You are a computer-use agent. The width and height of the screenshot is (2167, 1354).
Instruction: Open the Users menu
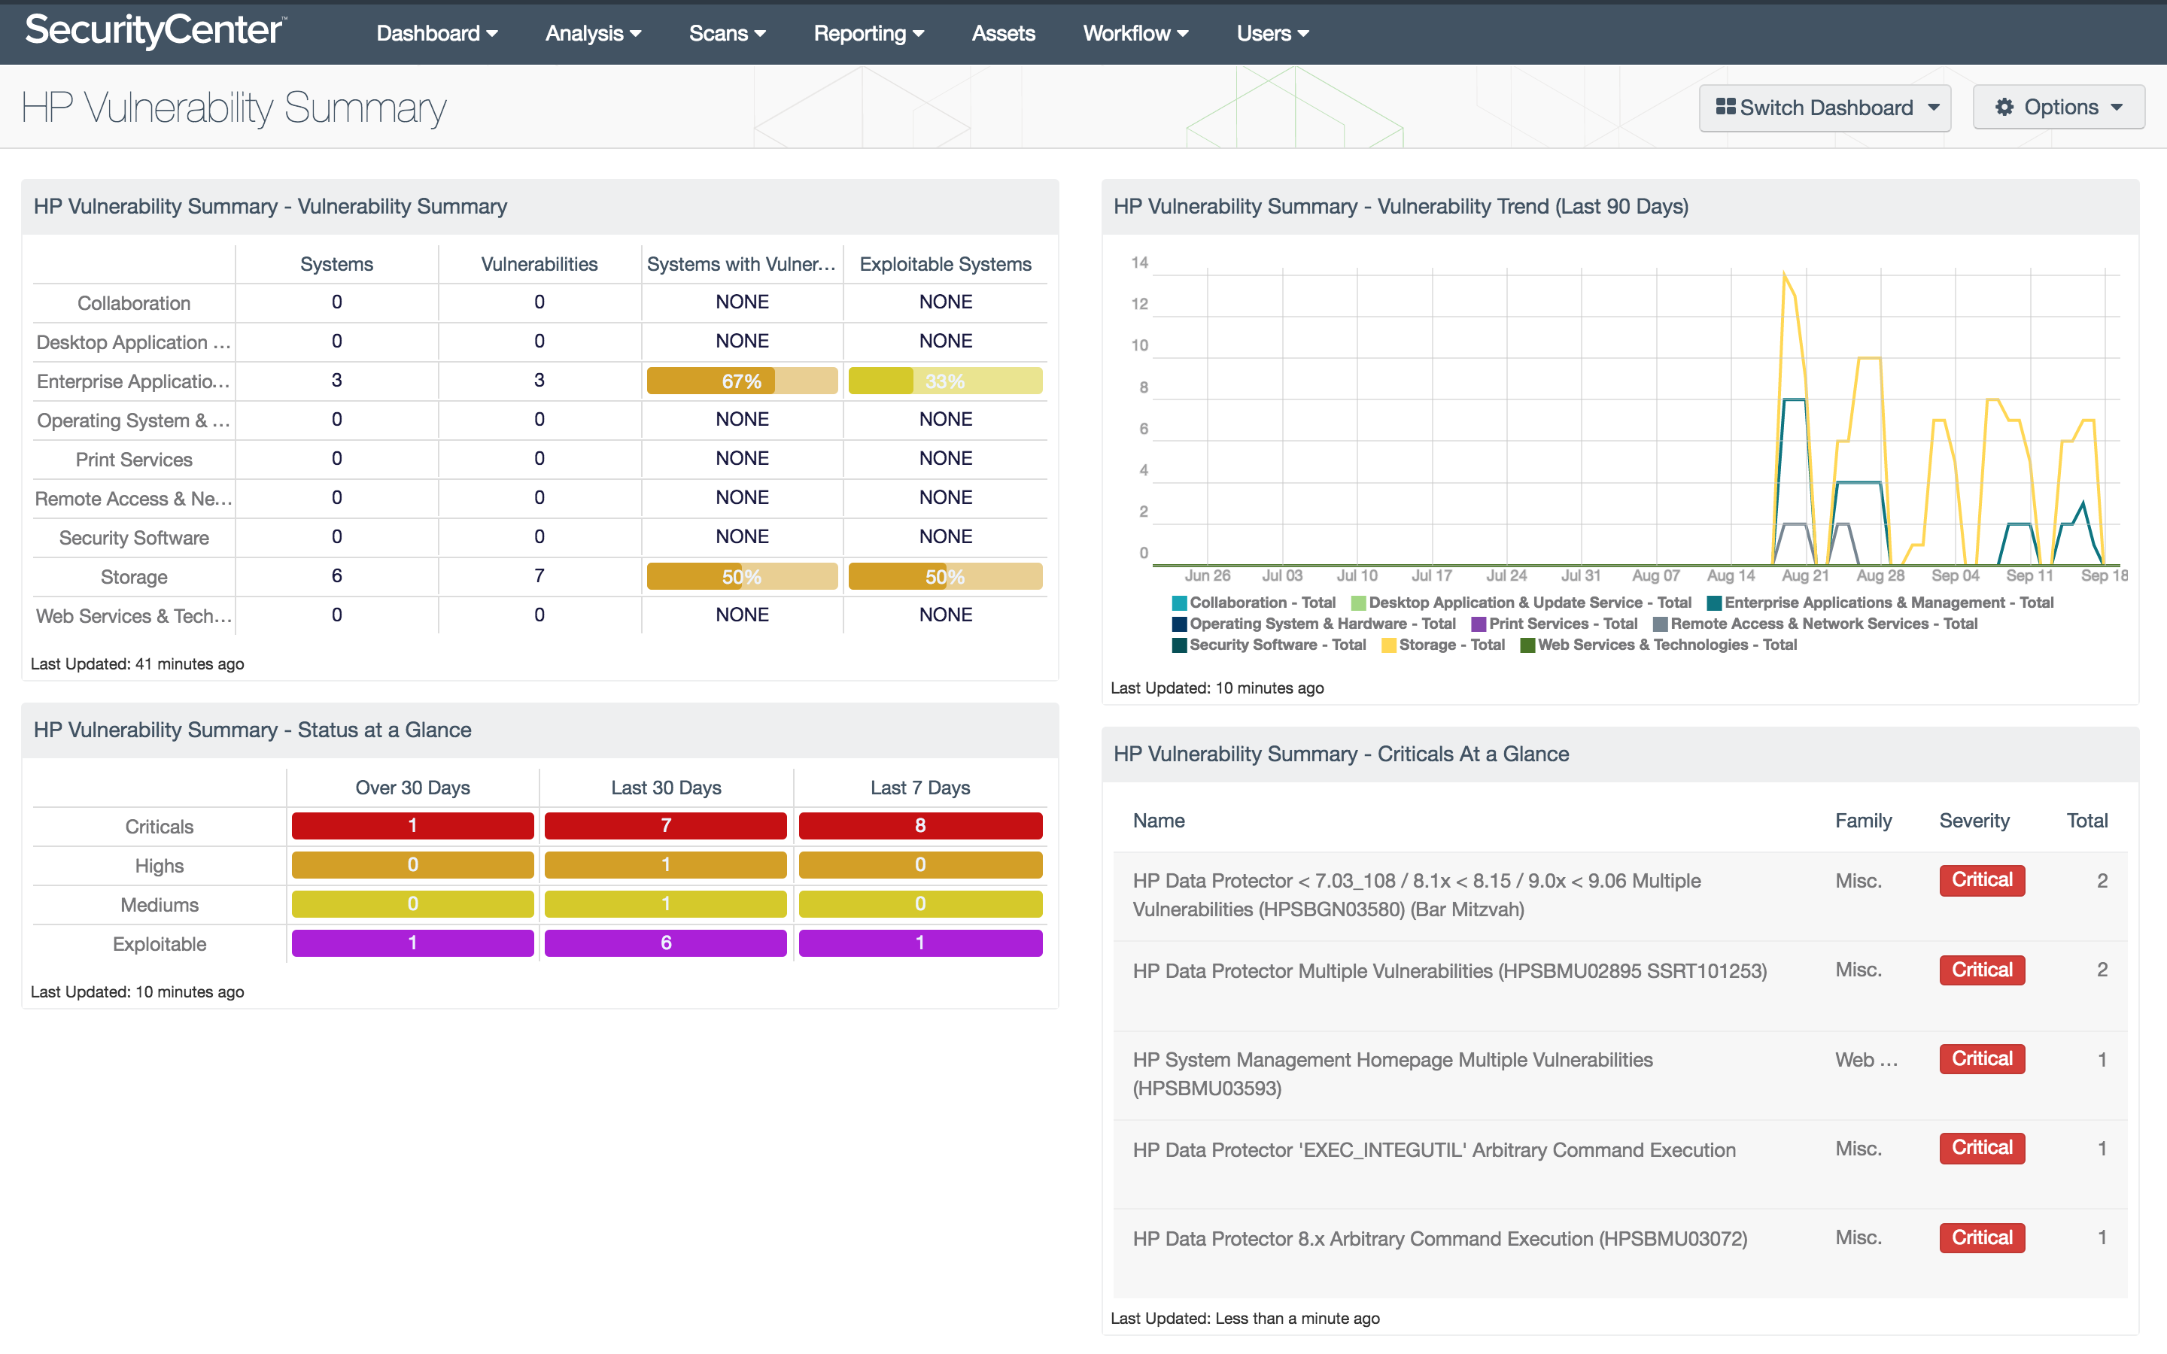coord(1272,33)
